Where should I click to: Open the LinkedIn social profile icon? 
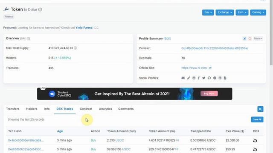pyautogui.click(x=220, y=78)
